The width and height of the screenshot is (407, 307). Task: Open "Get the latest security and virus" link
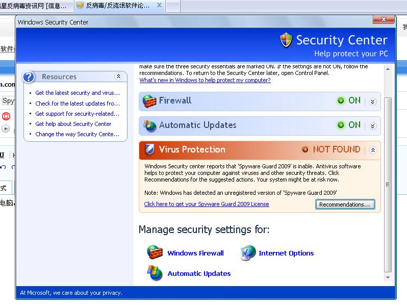(x=78, y=93)
